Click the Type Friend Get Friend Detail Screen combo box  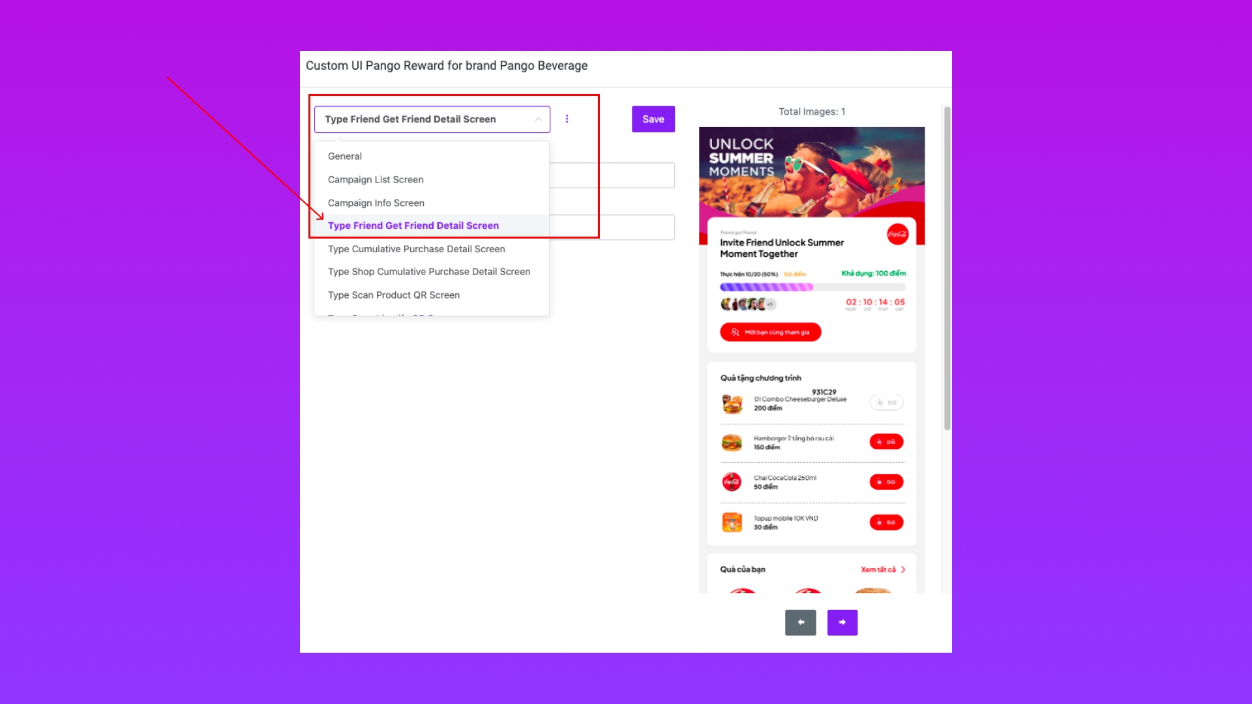pos(432,119)
